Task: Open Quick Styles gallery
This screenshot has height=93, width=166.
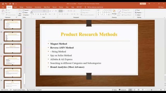Action: [119, 13]
